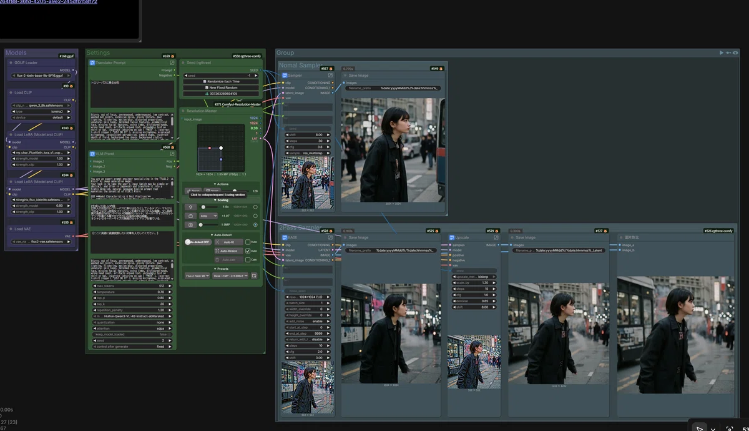Viewport: 749px width, 431px height.
Task: Open the type lumina2 dropdown
Action: coord(40,111)
